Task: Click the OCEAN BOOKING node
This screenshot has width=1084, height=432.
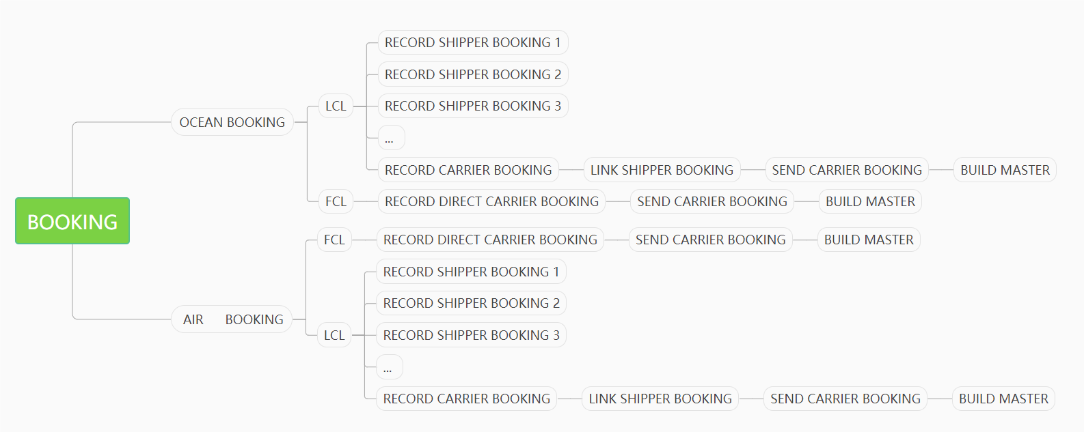Action: pos(232,122)
